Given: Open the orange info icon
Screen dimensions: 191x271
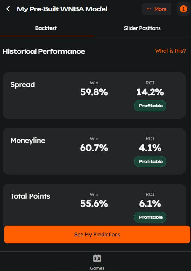Looking at the screenshot, I should coord(183,9).
